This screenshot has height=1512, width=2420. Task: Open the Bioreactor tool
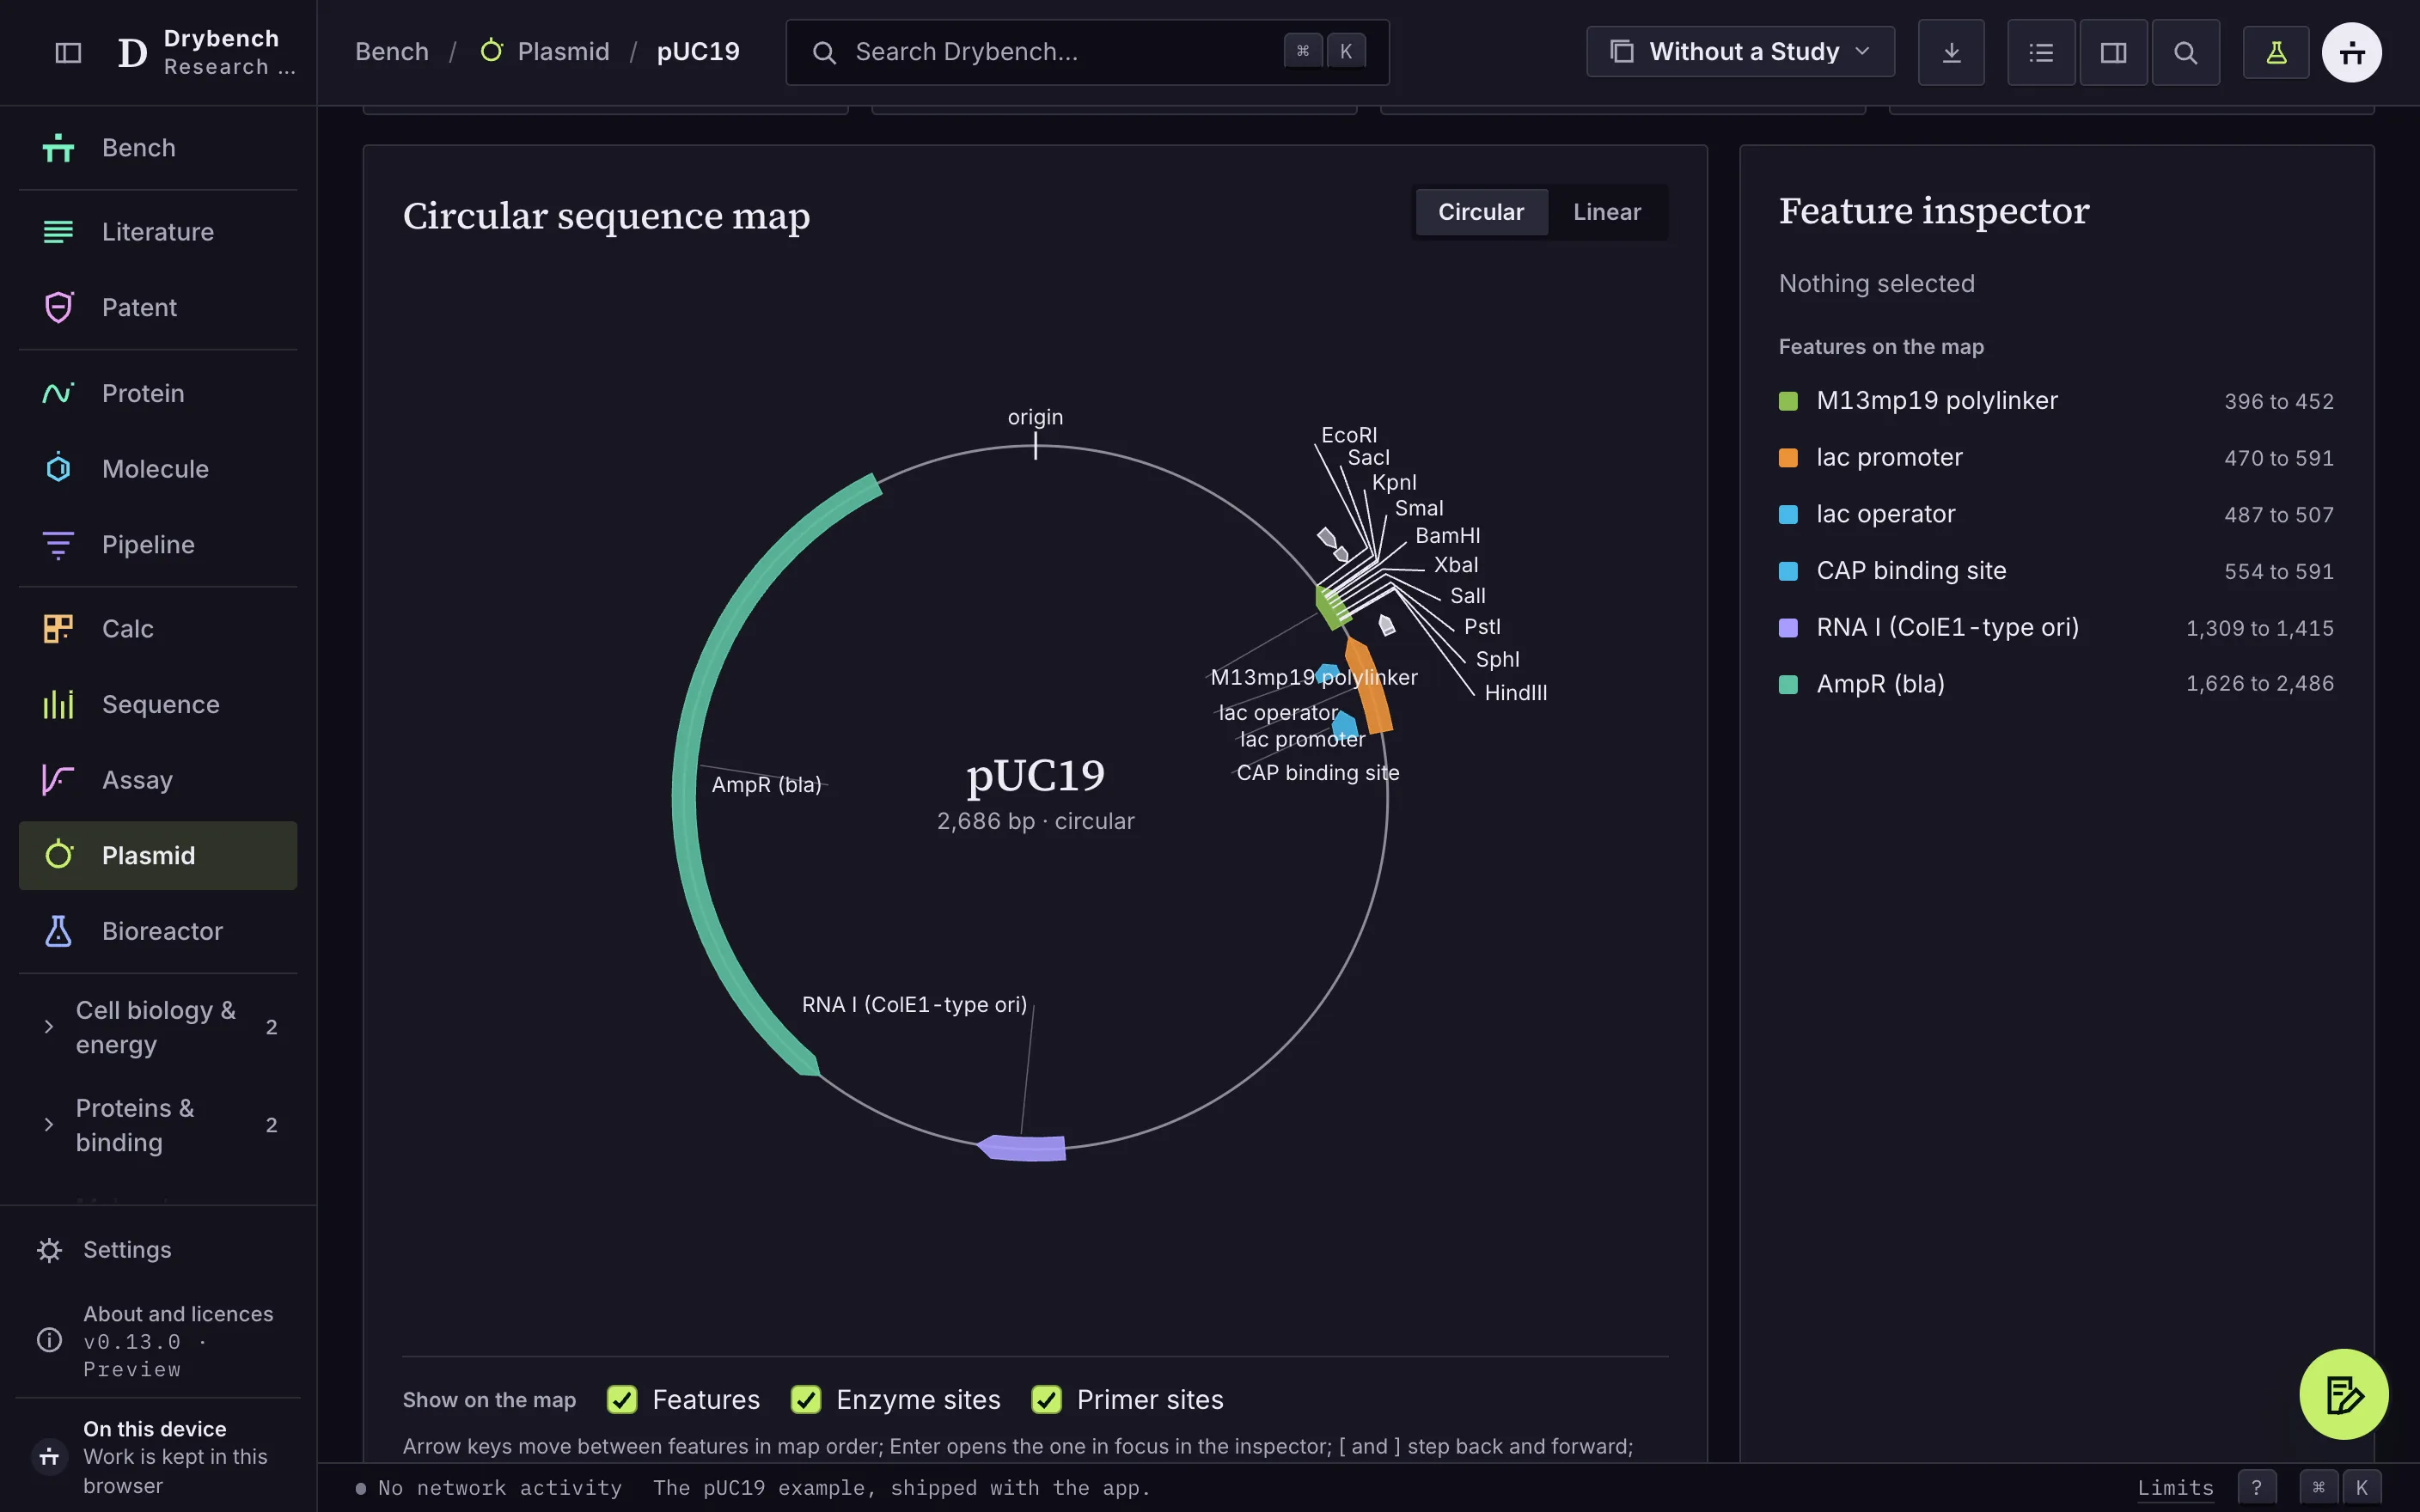tap(158, 931)
